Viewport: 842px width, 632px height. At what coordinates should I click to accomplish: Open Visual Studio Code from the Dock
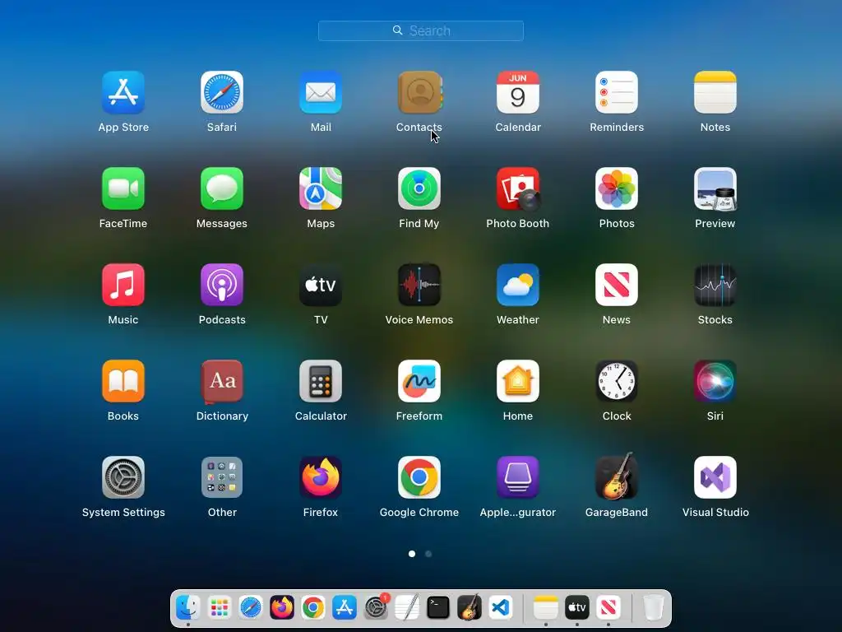click(500, 608)
